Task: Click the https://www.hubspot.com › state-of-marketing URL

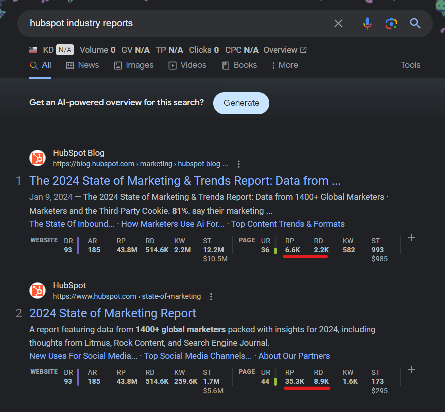Action: click(127, 296)
